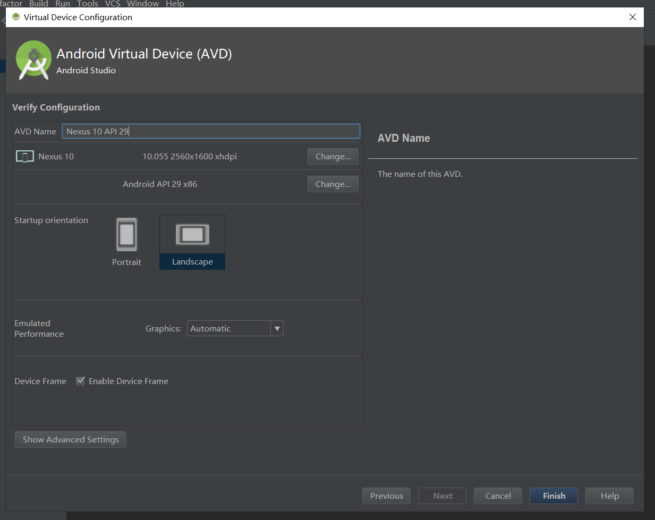
Task: Click the 'Startup orientation' label
Action: [52, 220]
